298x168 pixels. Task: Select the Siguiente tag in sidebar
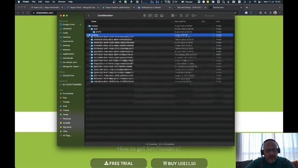tap(67, 127)
